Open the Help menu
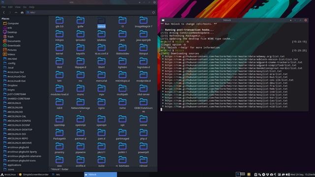 (x=31, y=7)
